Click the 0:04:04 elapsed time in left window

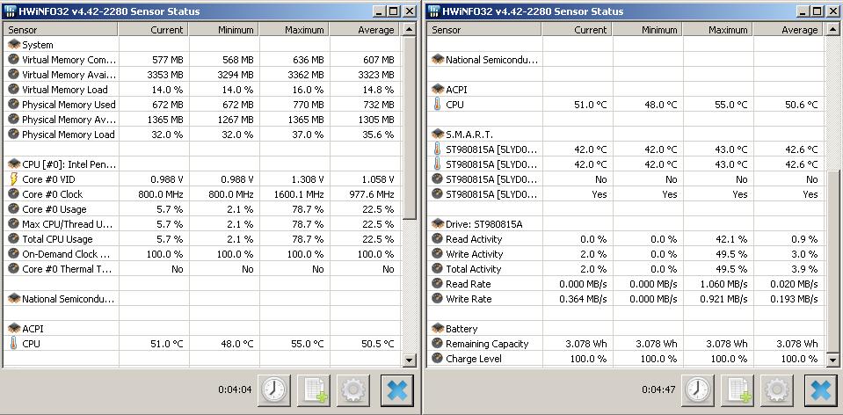(235, 390)
